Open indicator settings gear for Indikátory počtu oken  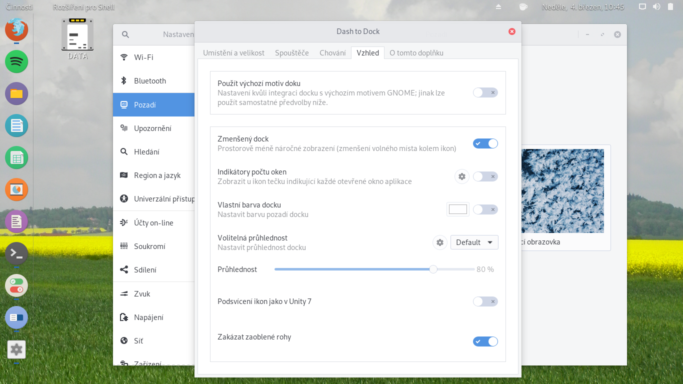[462, 176]
